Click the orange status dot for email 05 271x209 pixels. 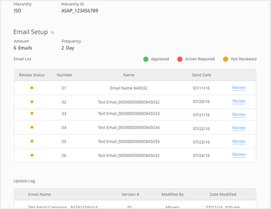(x=32, y=141)
